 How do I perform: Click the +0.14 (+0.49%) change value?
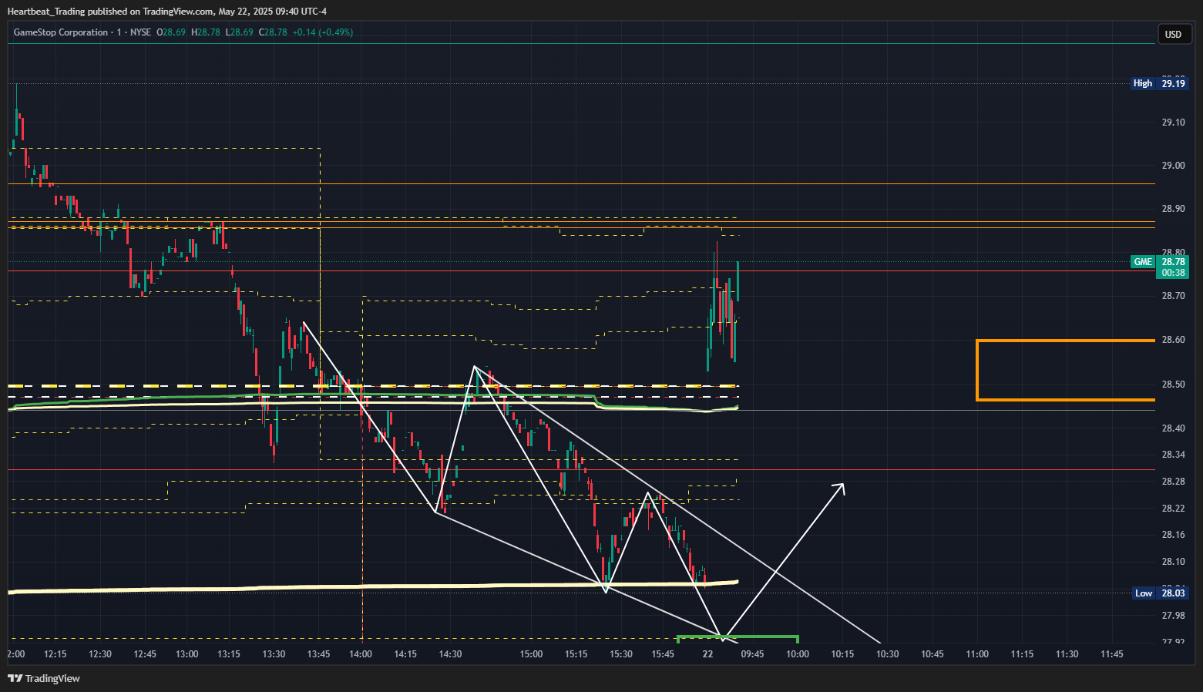323,32
